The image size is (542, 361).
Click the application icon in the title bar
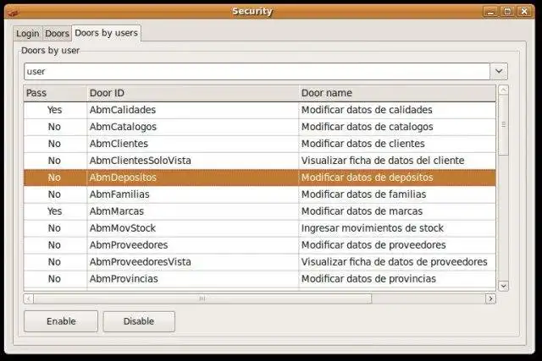[11, 11]
